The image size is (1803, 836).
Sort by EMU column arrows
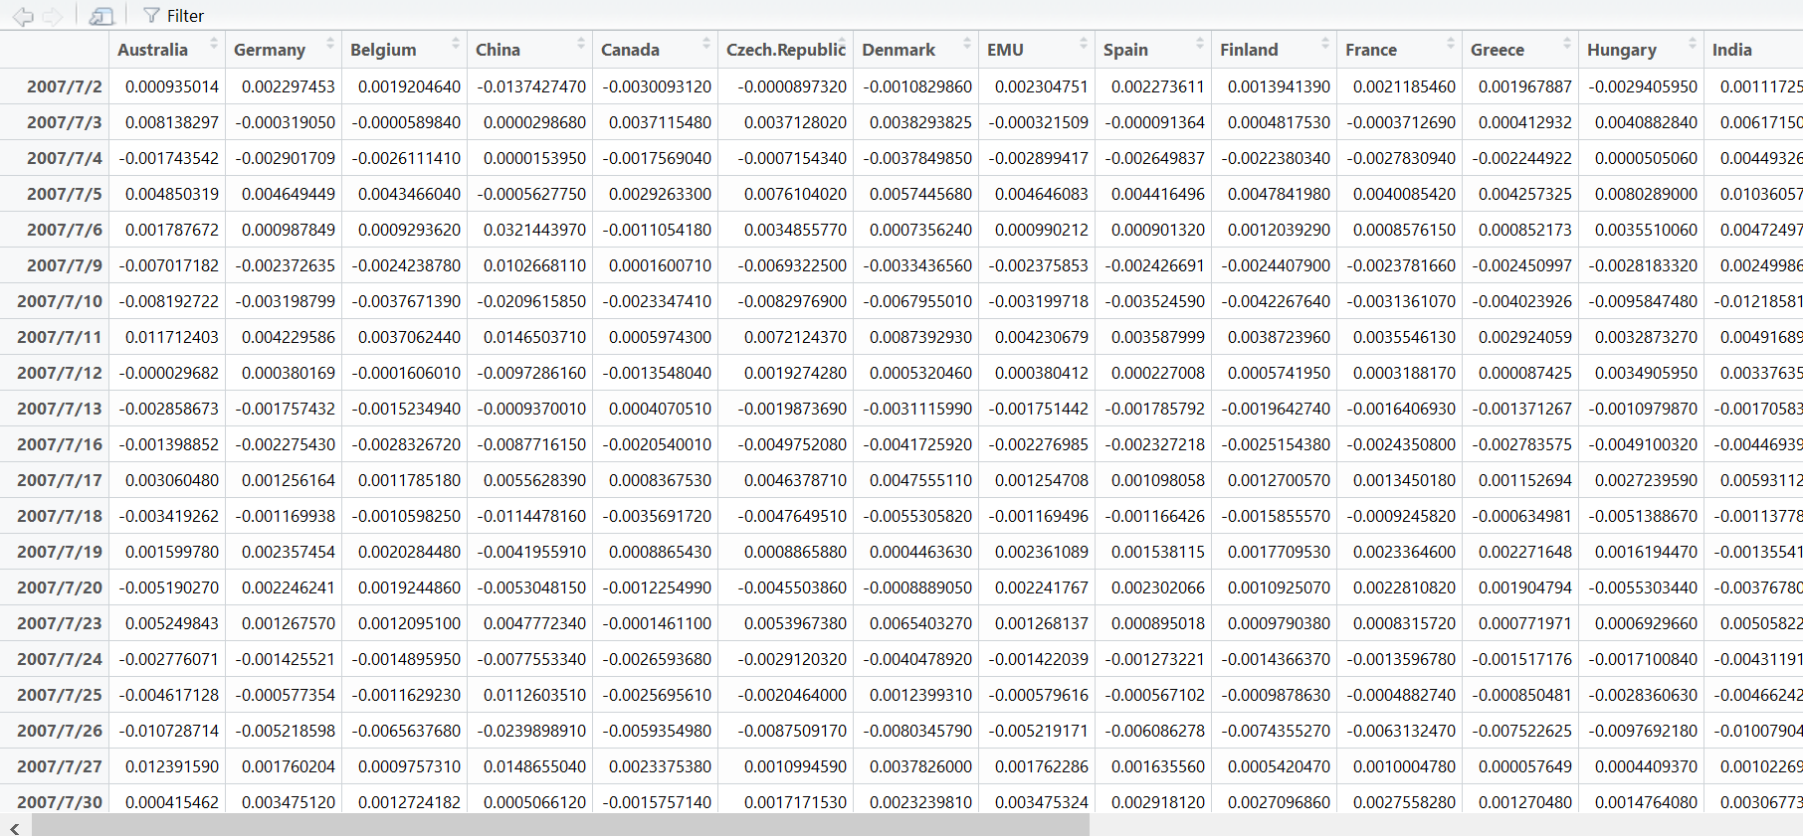click(x=1083, y=45)
